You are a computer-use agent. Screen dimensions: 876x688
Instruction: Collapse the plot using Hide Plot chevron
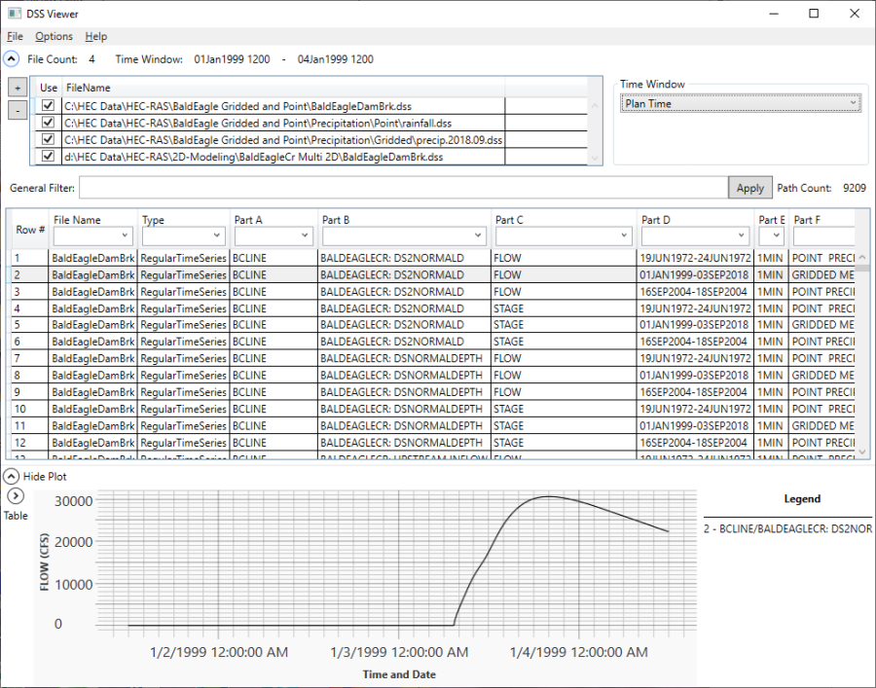point(11,477)
